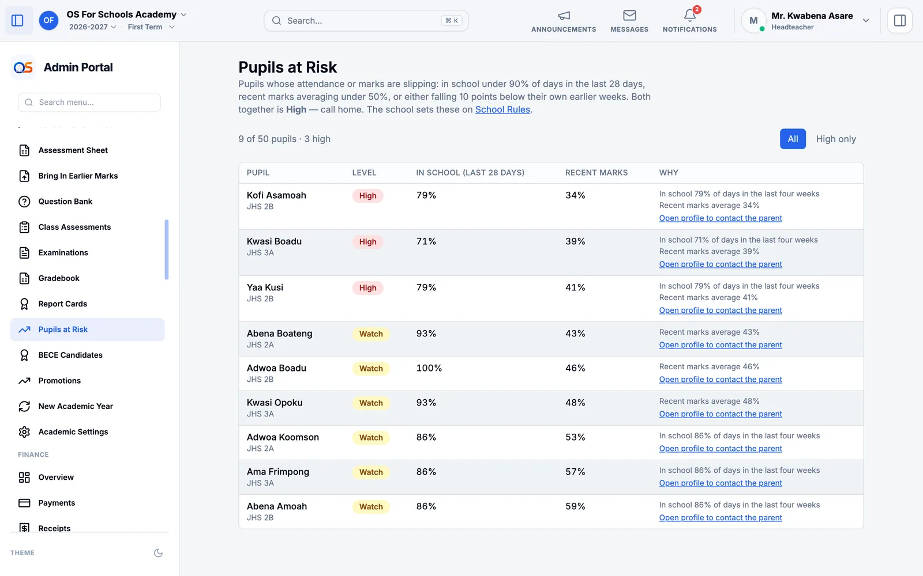Open profile link for Abena Amoah
Viewport: 923px width, 576px height.
(x=721, y=518)
